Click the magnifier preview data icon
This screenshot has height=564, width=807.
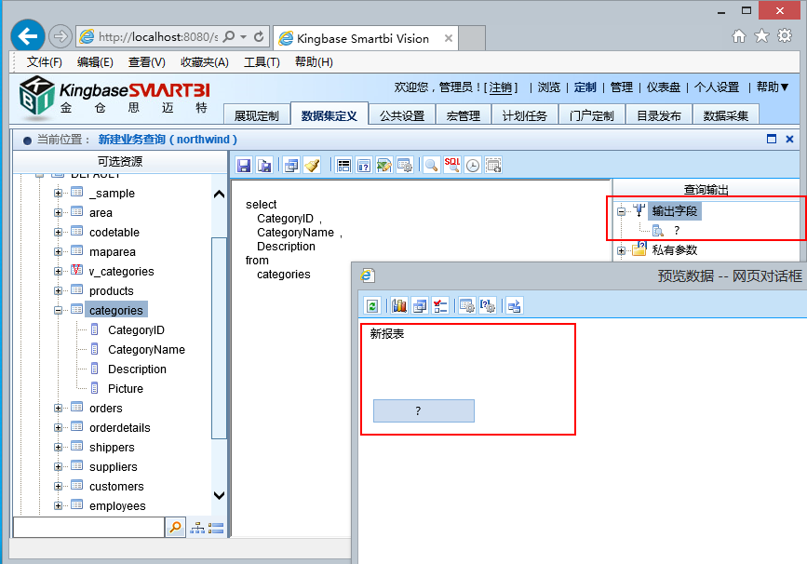coord(432,165)
